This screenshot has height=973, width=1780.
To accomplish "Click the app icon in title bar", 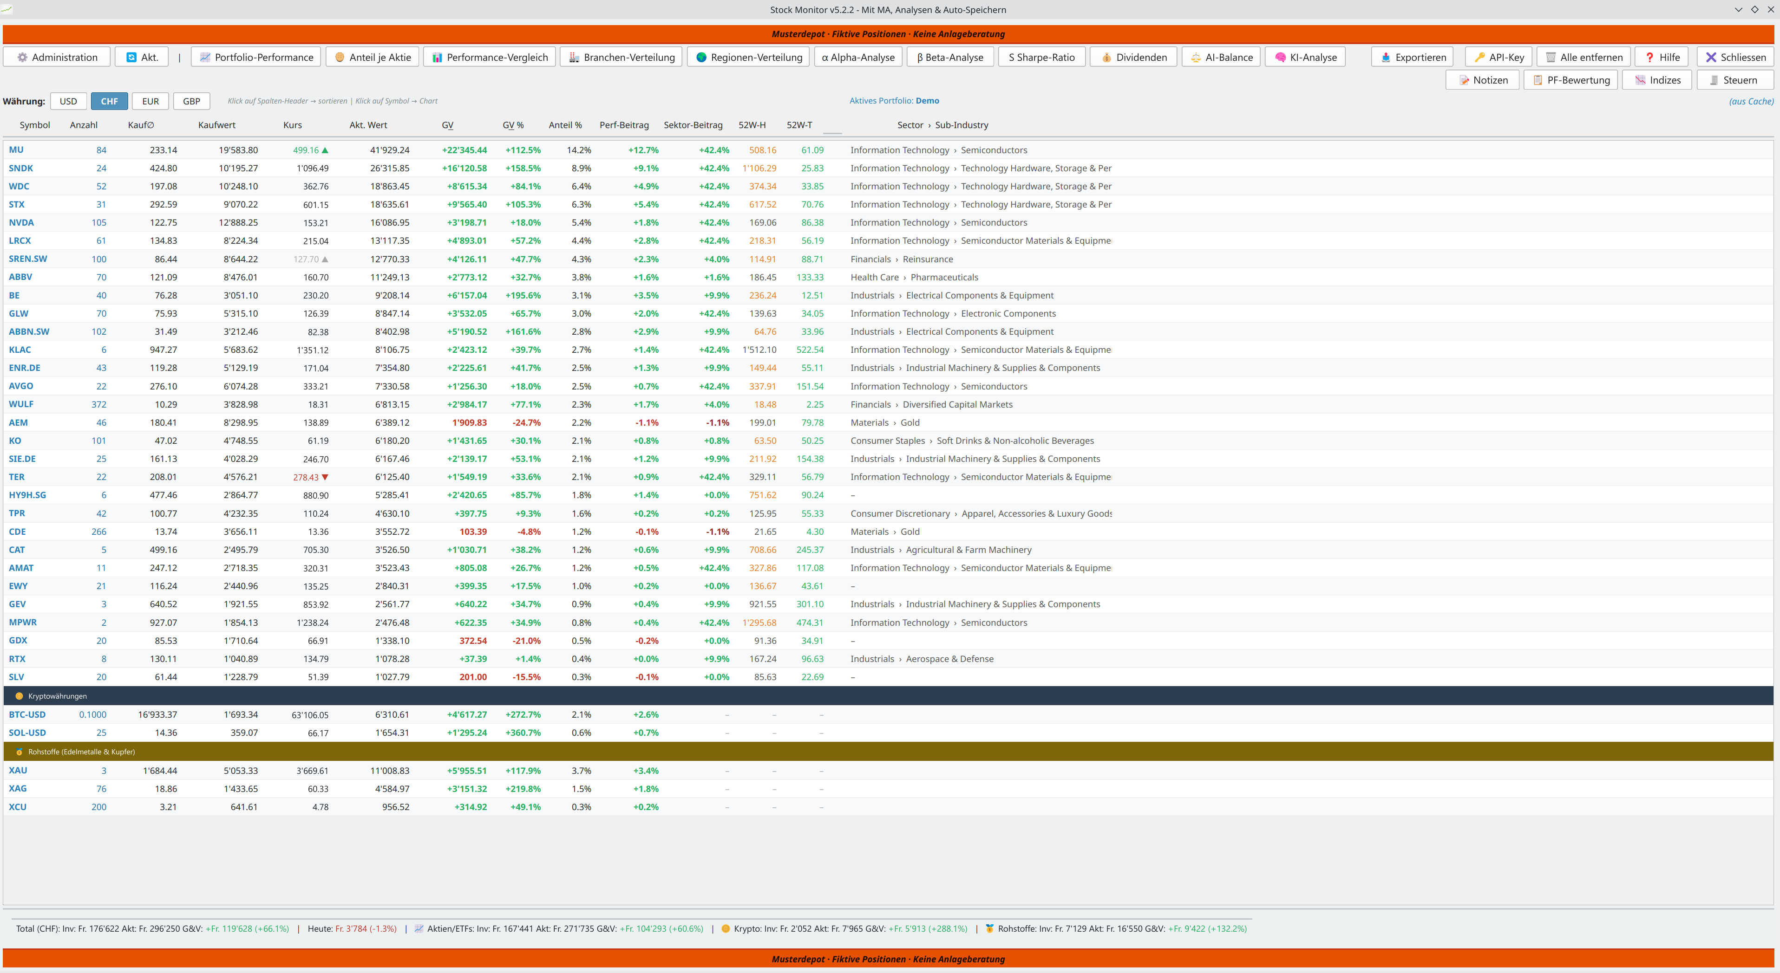I will [7, 10].
